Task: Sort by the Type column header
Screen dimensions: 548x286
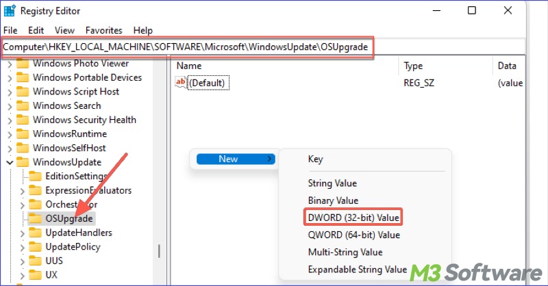Action: coord(414,66)
